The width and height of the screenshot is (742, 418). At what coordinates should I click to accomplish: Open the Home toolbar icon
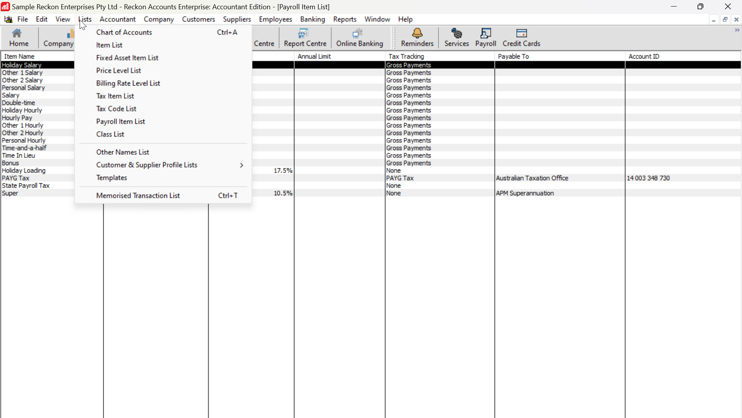point(19,38)
